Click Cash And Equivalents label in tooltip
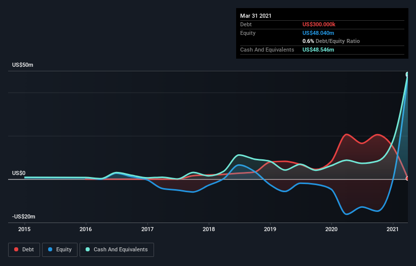This screenshot has height=266, width=416. 267,50
